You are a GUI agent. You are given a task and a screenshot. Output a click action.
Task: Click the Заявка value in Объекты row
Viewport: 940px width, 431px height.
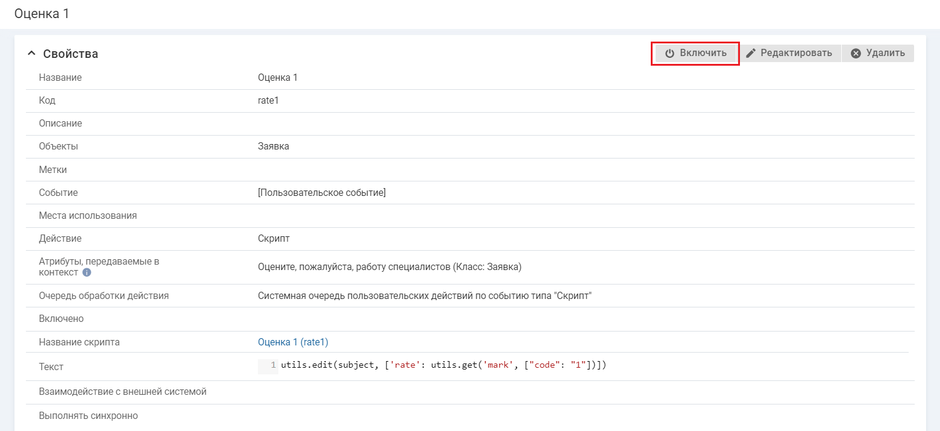coord(273,146)
